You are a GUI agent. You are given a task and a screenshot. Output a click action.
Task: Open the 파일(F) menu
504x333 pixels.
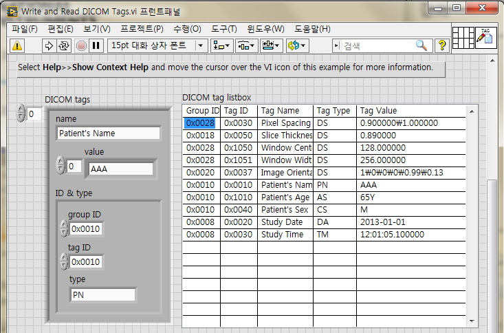pos(25,29)
